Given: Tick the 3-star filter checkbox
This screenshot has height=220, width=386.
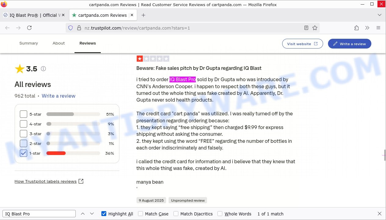Looking at the screenshot, I should coord(24,134).
